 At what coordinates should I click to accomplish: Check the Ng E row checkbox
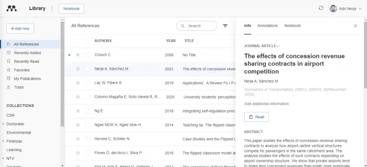(x=87, y=111)
